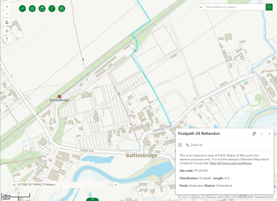The height and width of the screenshot is (201, 277).
Task: Click the Print map icon
Action: (32, 8)
